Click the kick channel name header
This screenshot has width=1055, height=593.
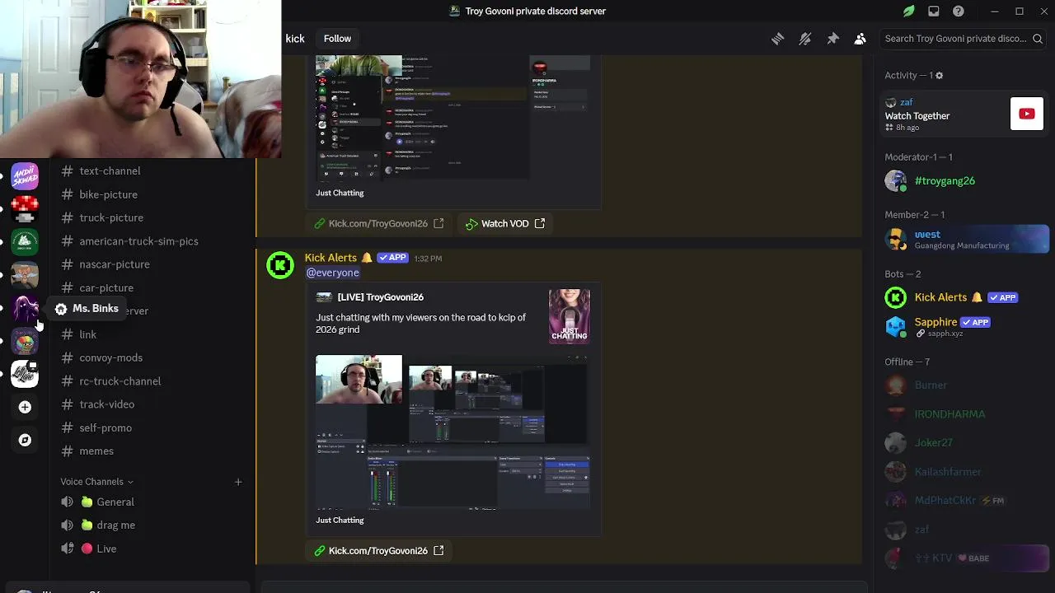point(295,39)
